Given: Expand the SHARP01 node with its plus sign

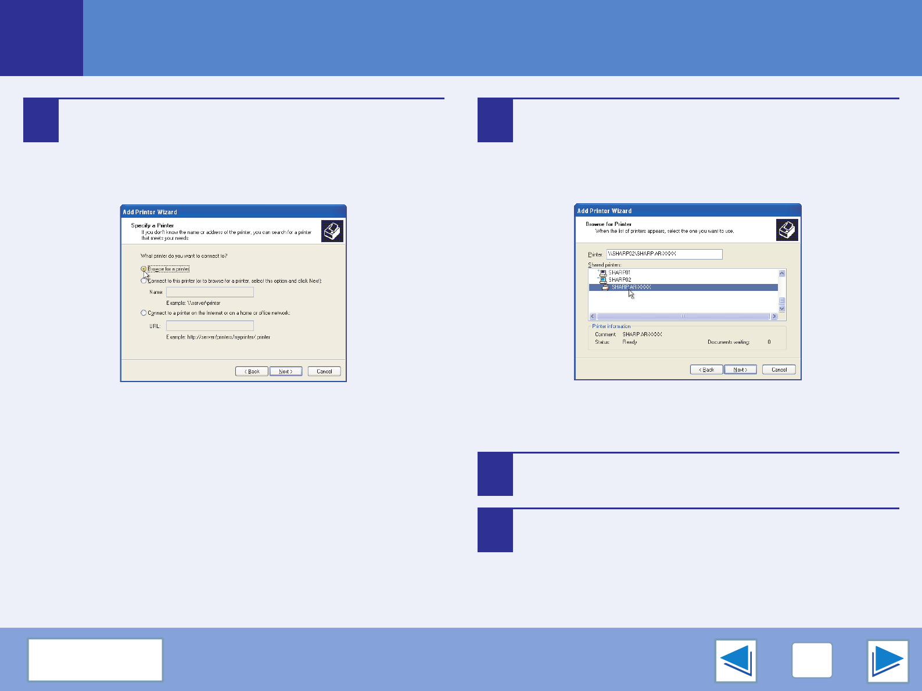Looking at the screenshot, I should [598, 272].
